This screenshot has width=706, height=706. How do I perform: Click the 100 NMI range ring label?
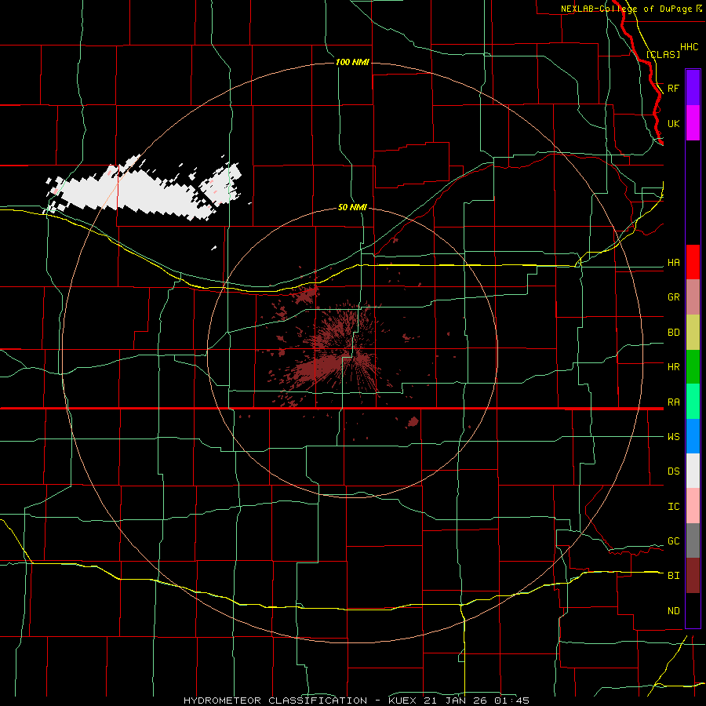[352, 62]
